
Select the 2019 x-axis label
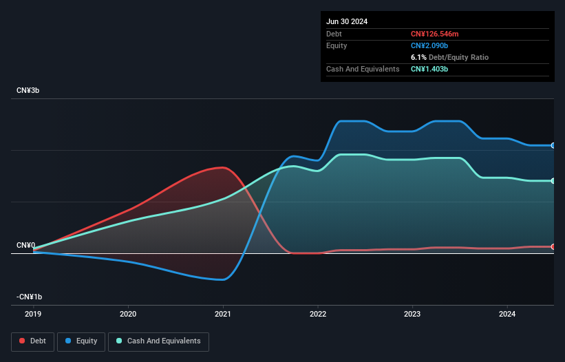click(33, 314)
